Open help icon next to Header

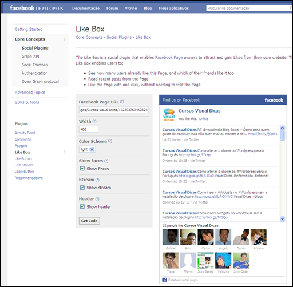point(97,199)
